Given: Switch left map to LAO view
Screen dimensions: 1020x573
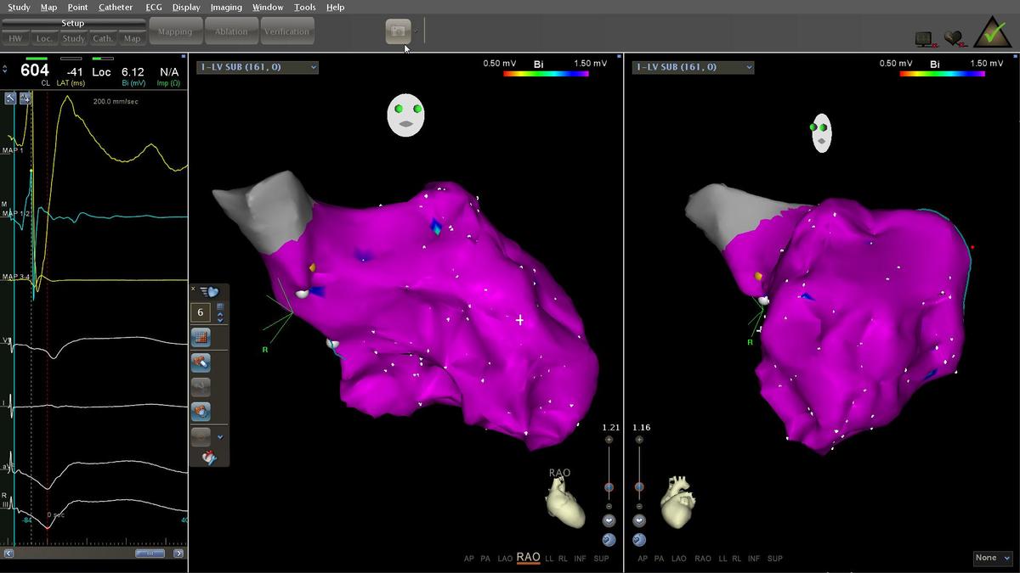Looking at the screenshot, I should (x=505, y=559).
